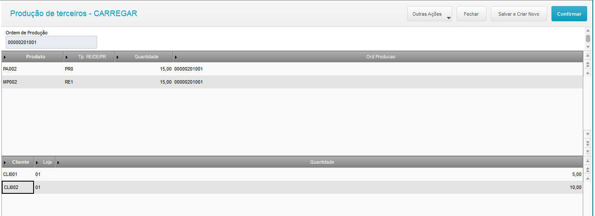Click the Tp. RE/DE/PR column arrow
This screenshot has height=216, width=595.
point(67,57)
